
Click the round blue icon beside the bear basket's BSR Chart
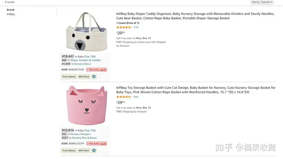[94, 77]
